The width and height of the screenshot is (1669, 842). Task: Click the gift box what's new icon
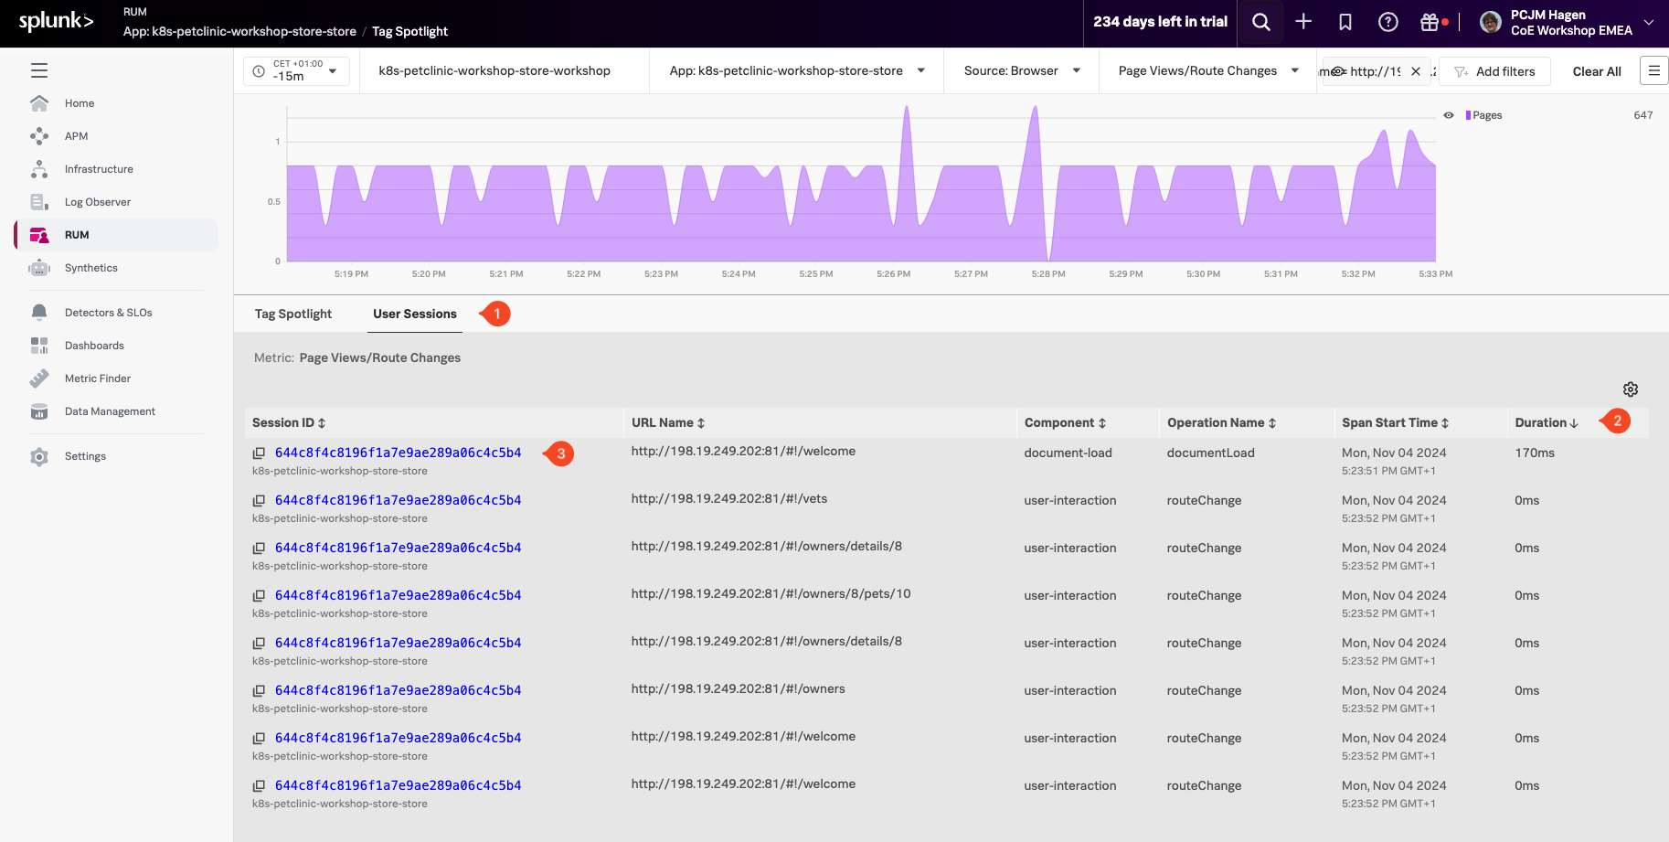(1430, 23)
